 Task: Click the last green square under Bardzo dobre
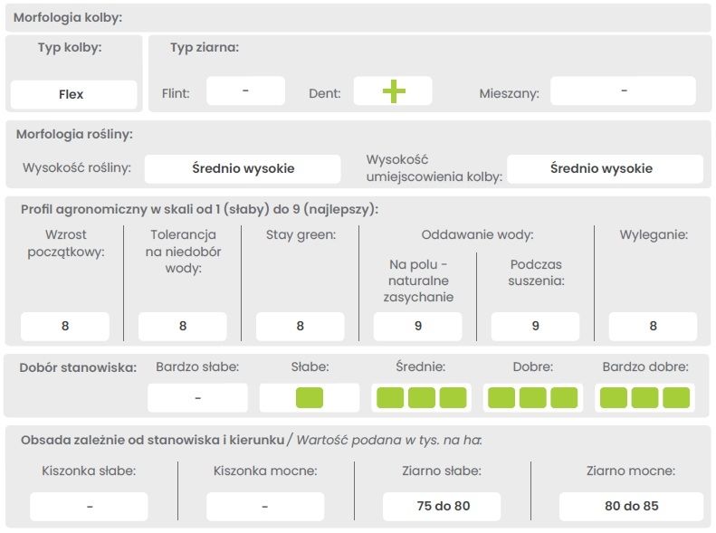click(x=675, y=397)
